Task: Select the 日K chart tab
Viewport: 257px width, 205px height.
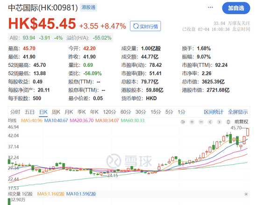Action: click(x=43, y=112)
